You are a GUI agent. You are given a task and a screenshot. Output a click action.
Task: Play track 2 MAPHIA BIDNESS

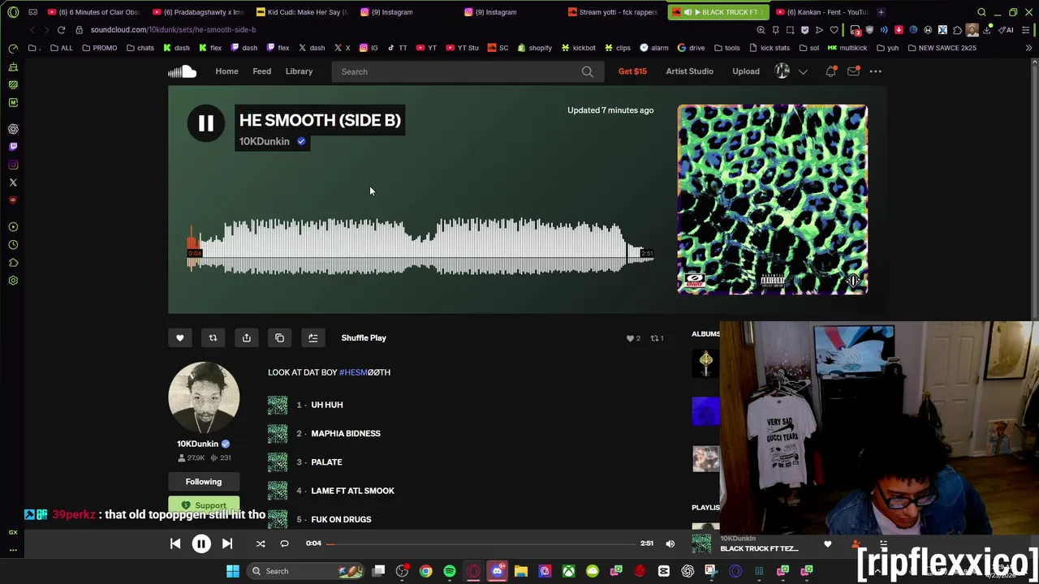pyautogui.click(x=346, y=433)
